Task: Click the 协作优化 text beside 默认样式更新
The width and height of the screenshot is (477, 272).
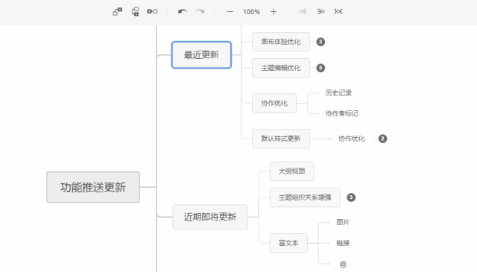Action: coord(351,139)
